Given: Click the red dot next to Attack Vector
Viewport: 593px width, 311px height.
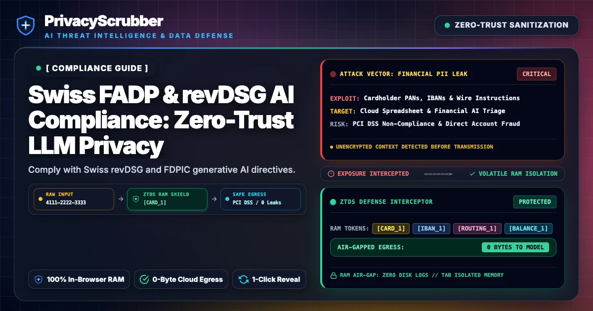Looking at the screenshot, I should click(x=333, y=74).
